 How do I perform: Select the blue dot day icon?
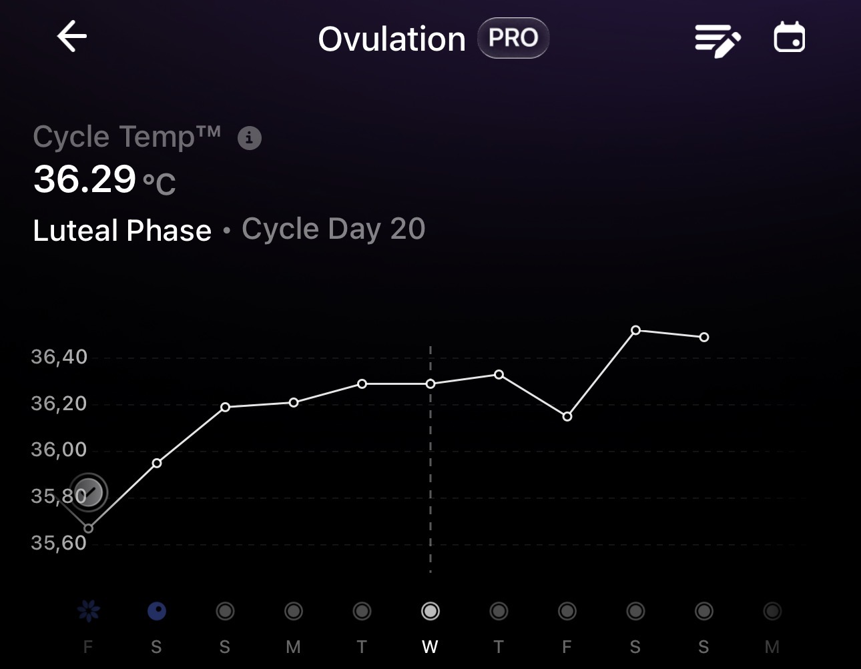coord(156,611)
